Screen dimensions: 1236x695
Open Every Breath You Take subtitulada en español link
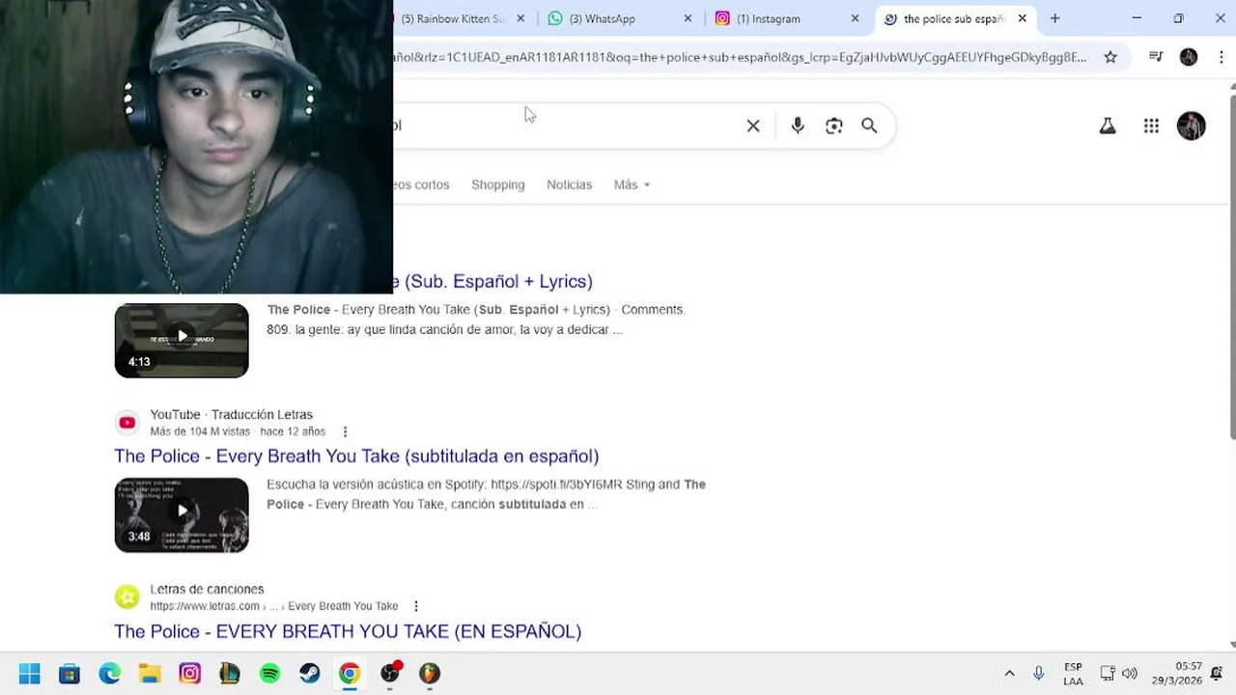tap(356, 456)
